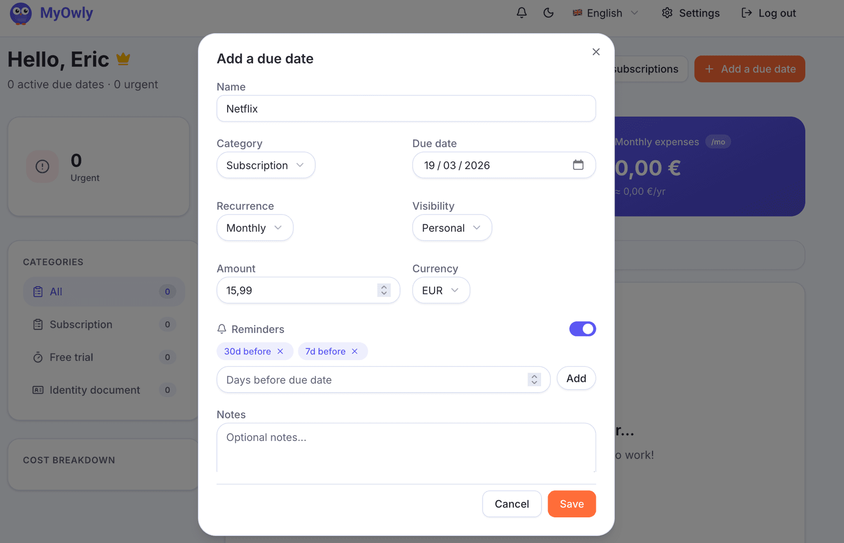Click the MyOwly owl logo

click(21, 13)
